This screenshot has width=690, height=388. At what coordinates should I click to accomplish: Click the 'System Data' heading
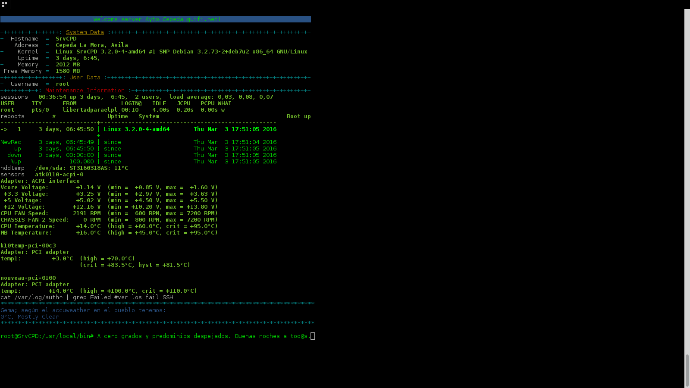85,32
